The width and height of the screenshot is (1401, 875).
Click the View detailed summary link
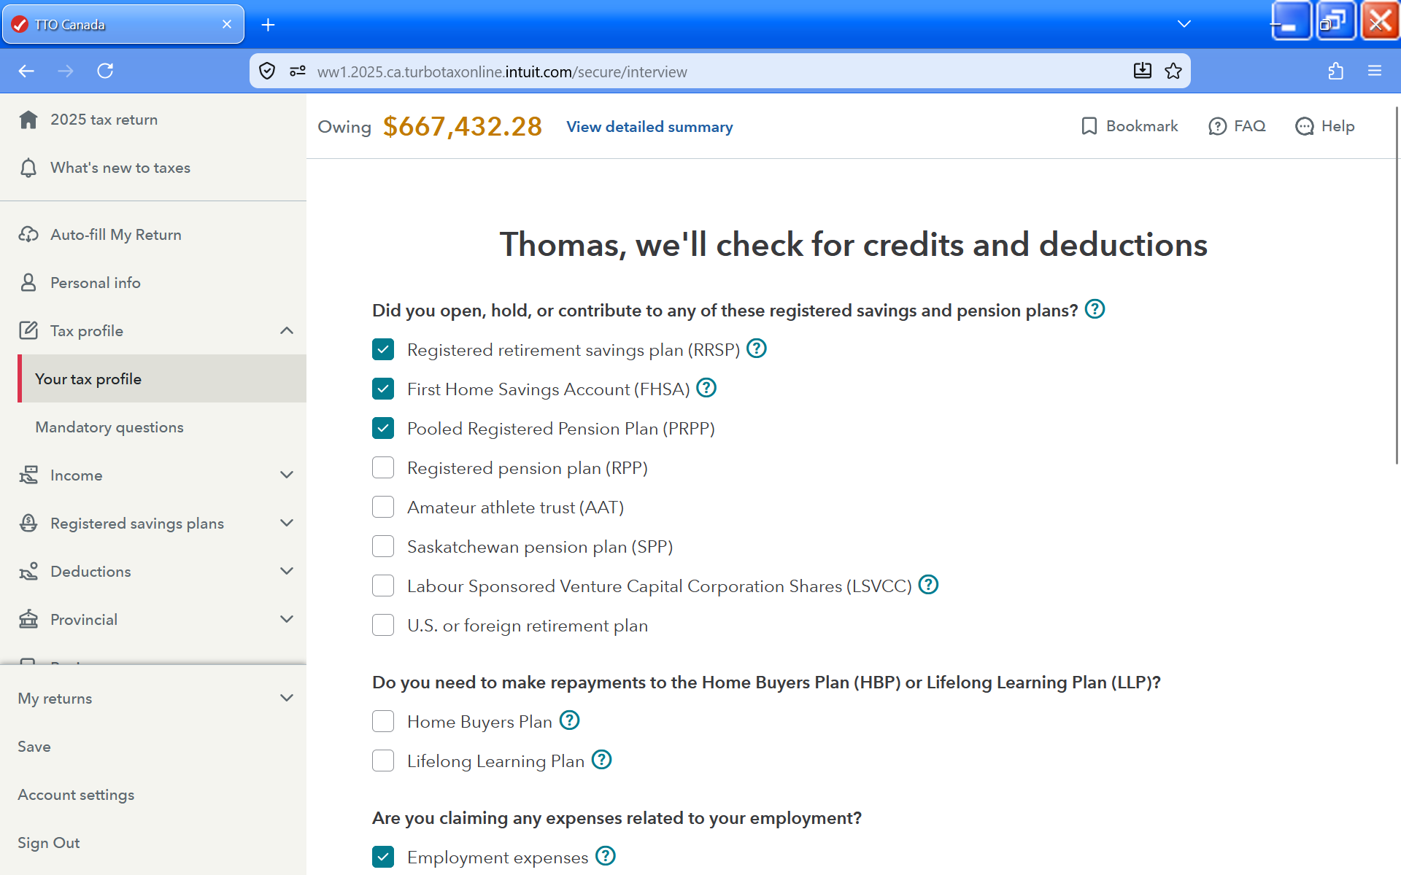tap(649, 127)
